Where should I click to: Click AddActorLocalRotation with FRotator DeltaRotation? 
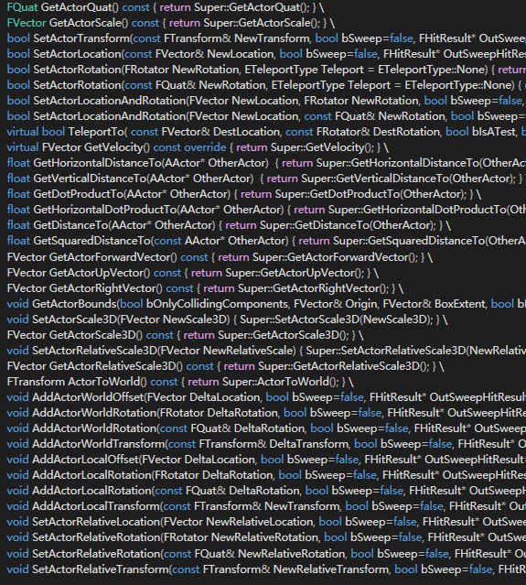[91, 475]
